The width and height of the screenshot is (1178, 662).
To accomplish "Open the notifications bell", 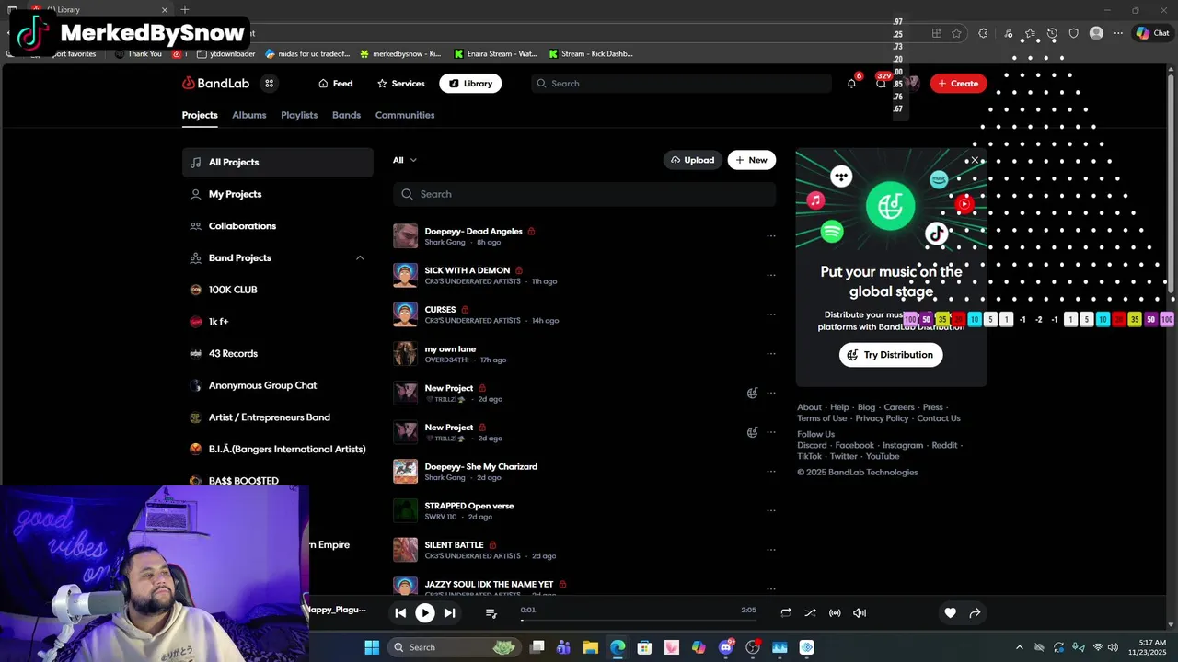I will 851,83.
